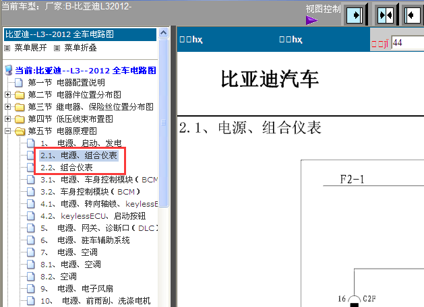Screen dimensions: 424x307
Task: Click page icon of 8.2、空调
Action: tap(31, 277)
